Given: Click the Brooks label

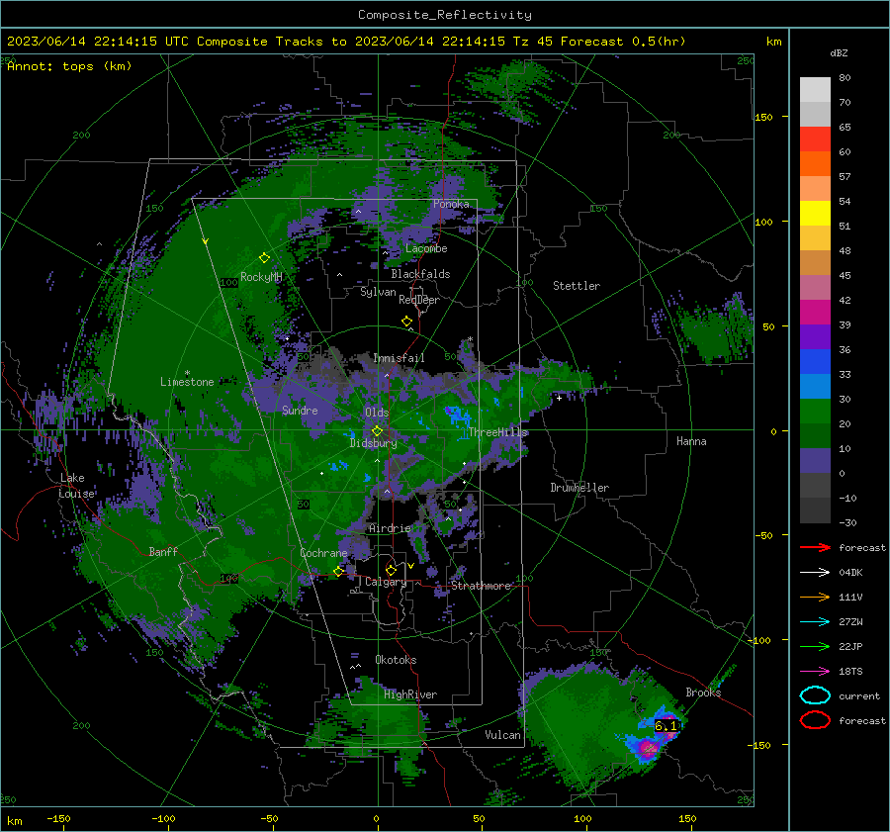Looking at the screenshot, I should 703,693.
